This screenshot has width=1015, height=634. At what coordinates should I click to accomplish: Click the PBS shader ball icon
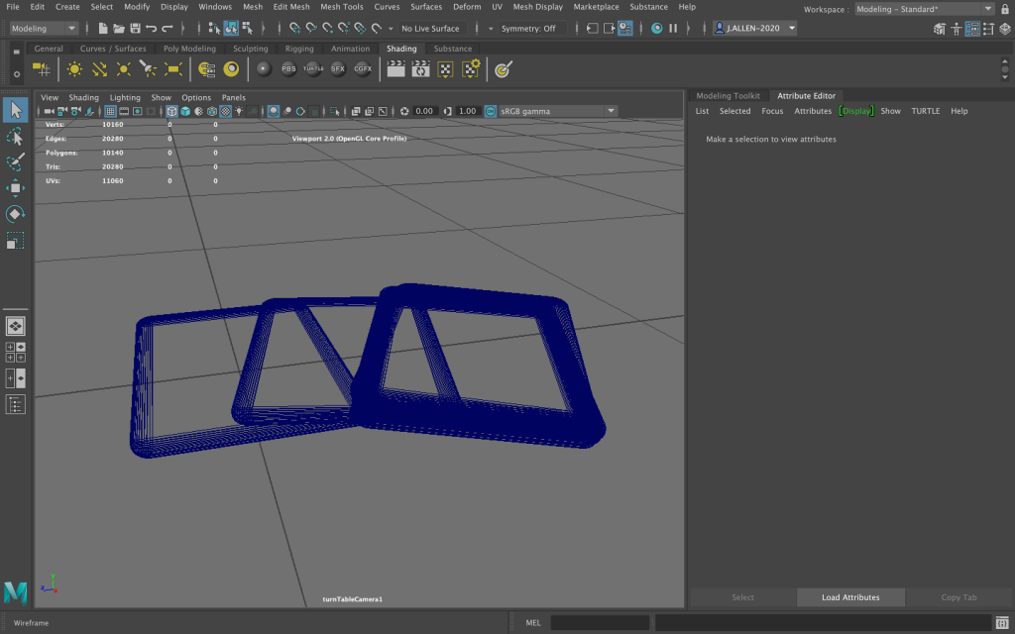[x=288, y=69]
